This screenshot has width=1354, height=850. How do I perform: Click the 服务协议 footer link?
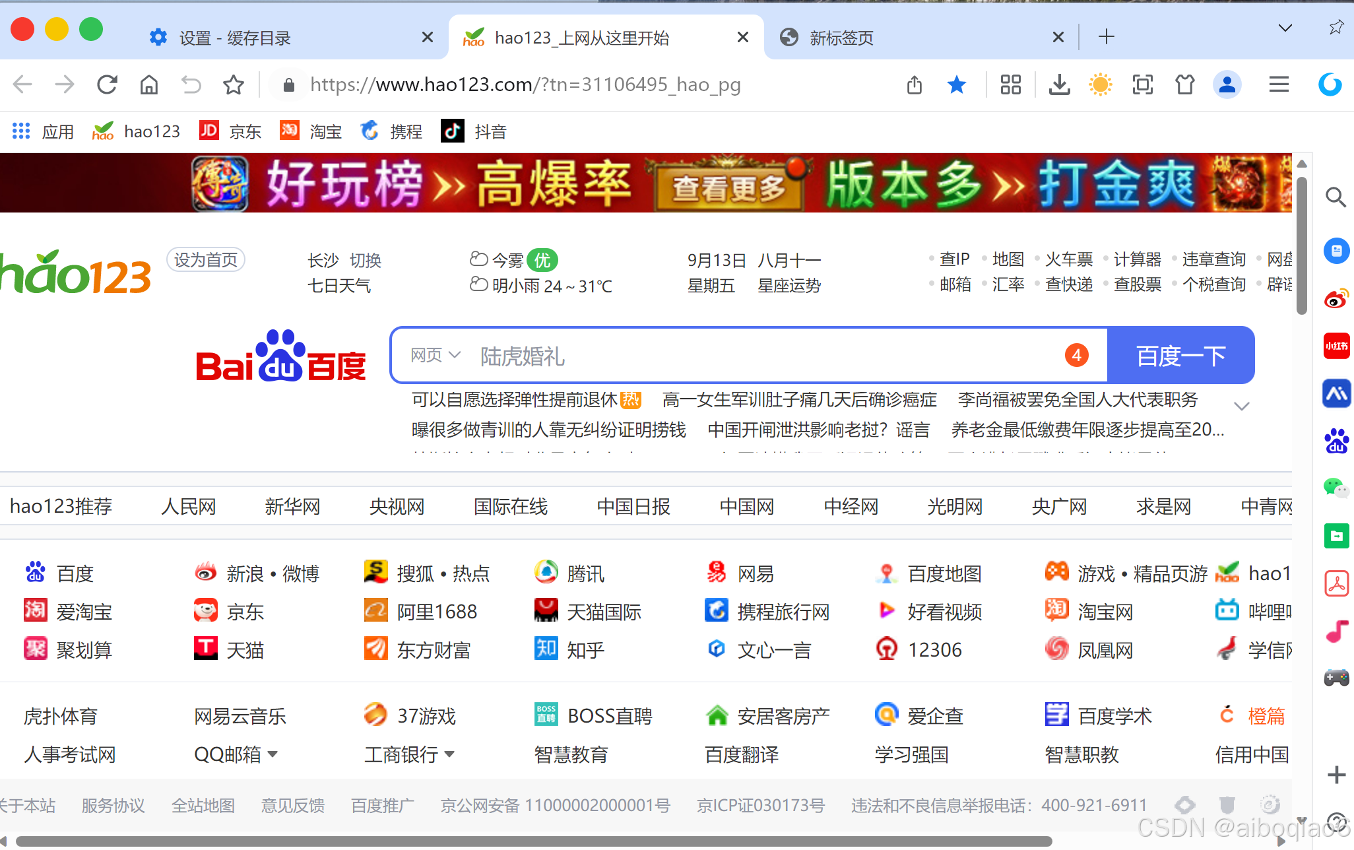113,805
